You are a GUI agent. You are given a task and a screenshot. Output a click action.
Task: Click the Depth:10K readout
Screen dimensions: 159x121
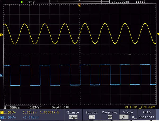point(61,107)
